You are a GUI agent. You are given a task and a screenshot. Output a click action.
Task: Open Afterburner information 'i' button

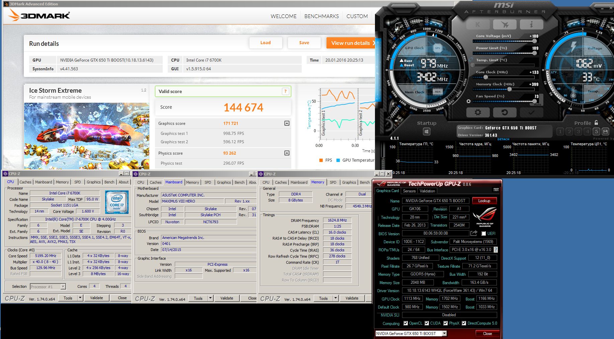click(531, 24)
